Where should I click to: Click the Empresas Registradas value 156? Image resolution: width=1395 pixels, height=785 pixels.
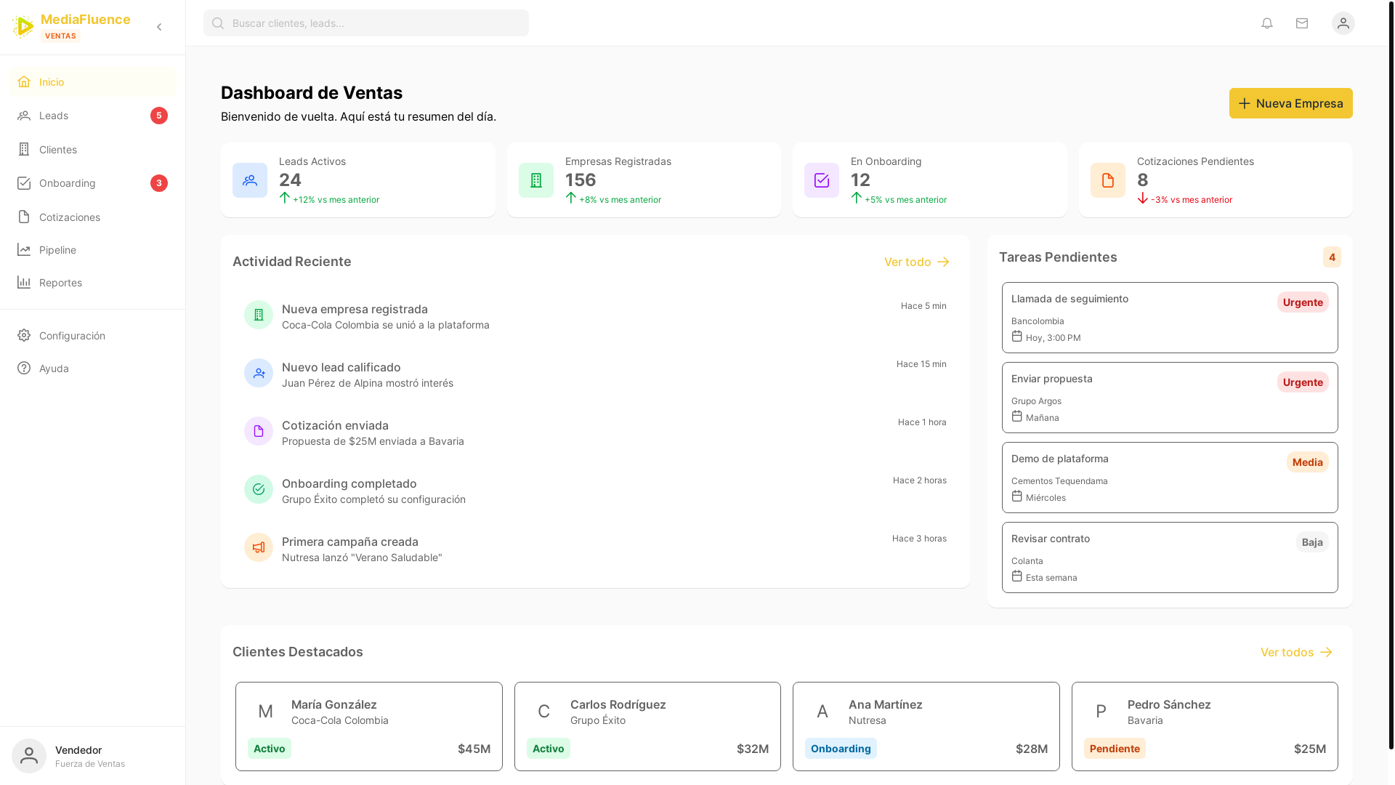coord(581,180)
